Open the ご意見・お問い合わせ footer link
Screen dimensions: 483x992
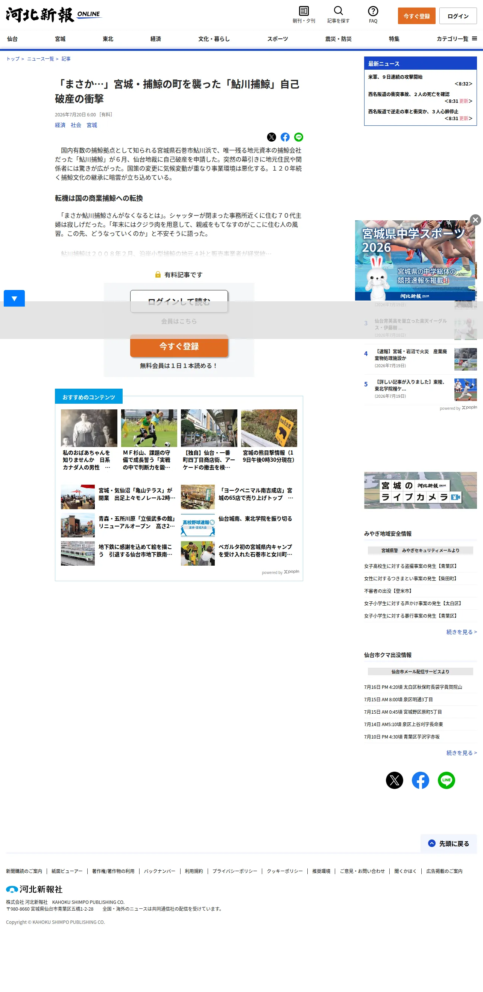tap(362, 871)
